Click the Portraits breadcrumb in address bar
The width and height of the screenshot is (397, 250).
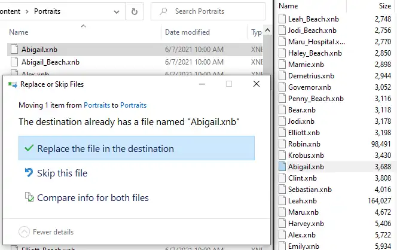[46, 11]
